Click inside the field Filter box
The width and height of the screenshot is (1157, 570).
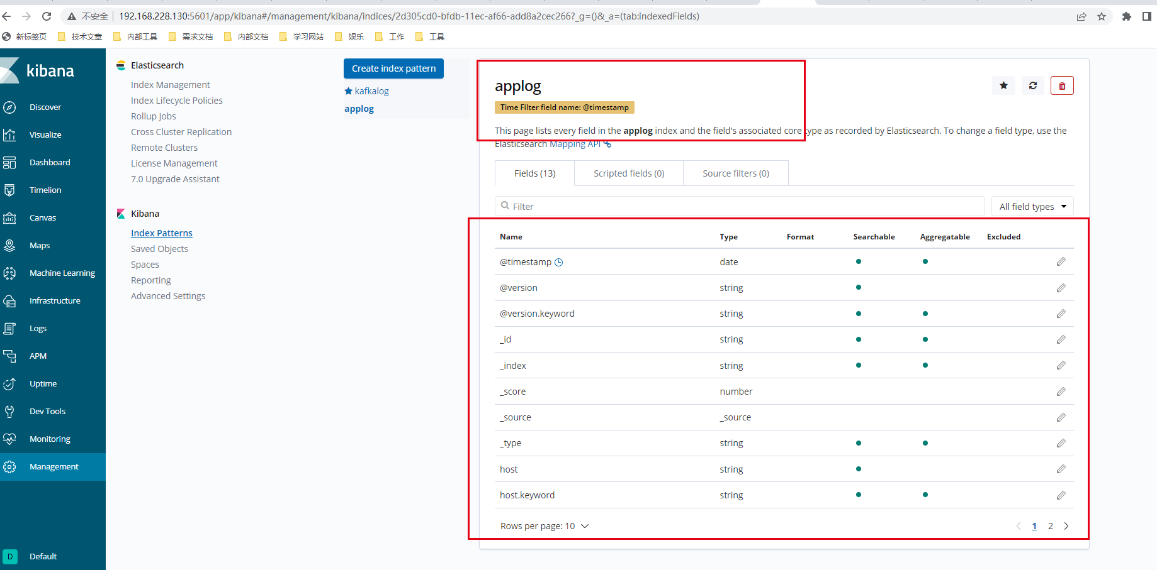(692, 206)
